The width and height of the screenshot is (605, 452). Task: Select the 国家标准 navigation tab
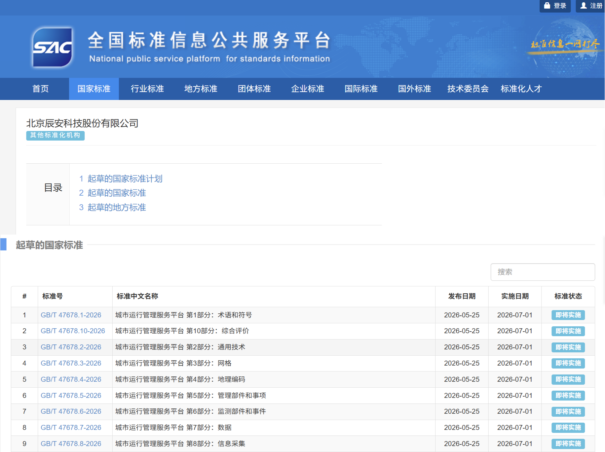pyautogui.click(x=94, y=89)
